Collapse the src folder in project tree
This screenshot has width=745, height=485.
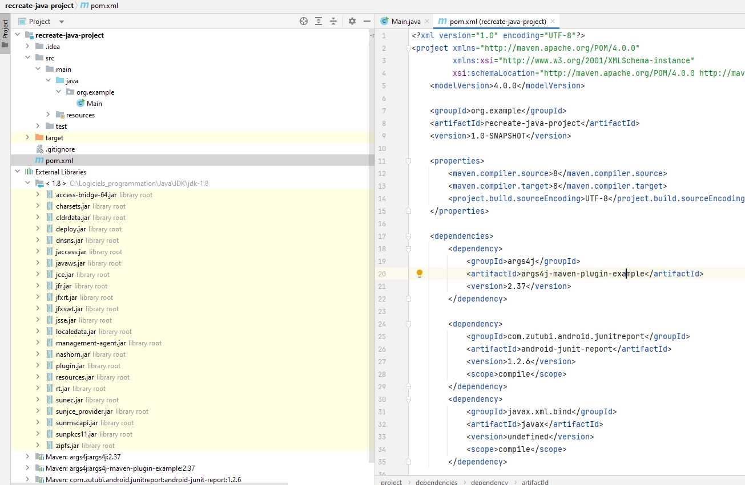27,58
